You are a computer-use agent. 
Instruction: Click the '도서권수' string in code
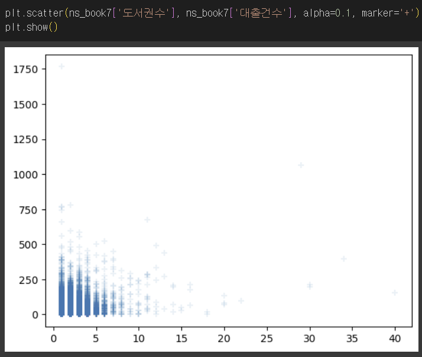pos(144,13)
